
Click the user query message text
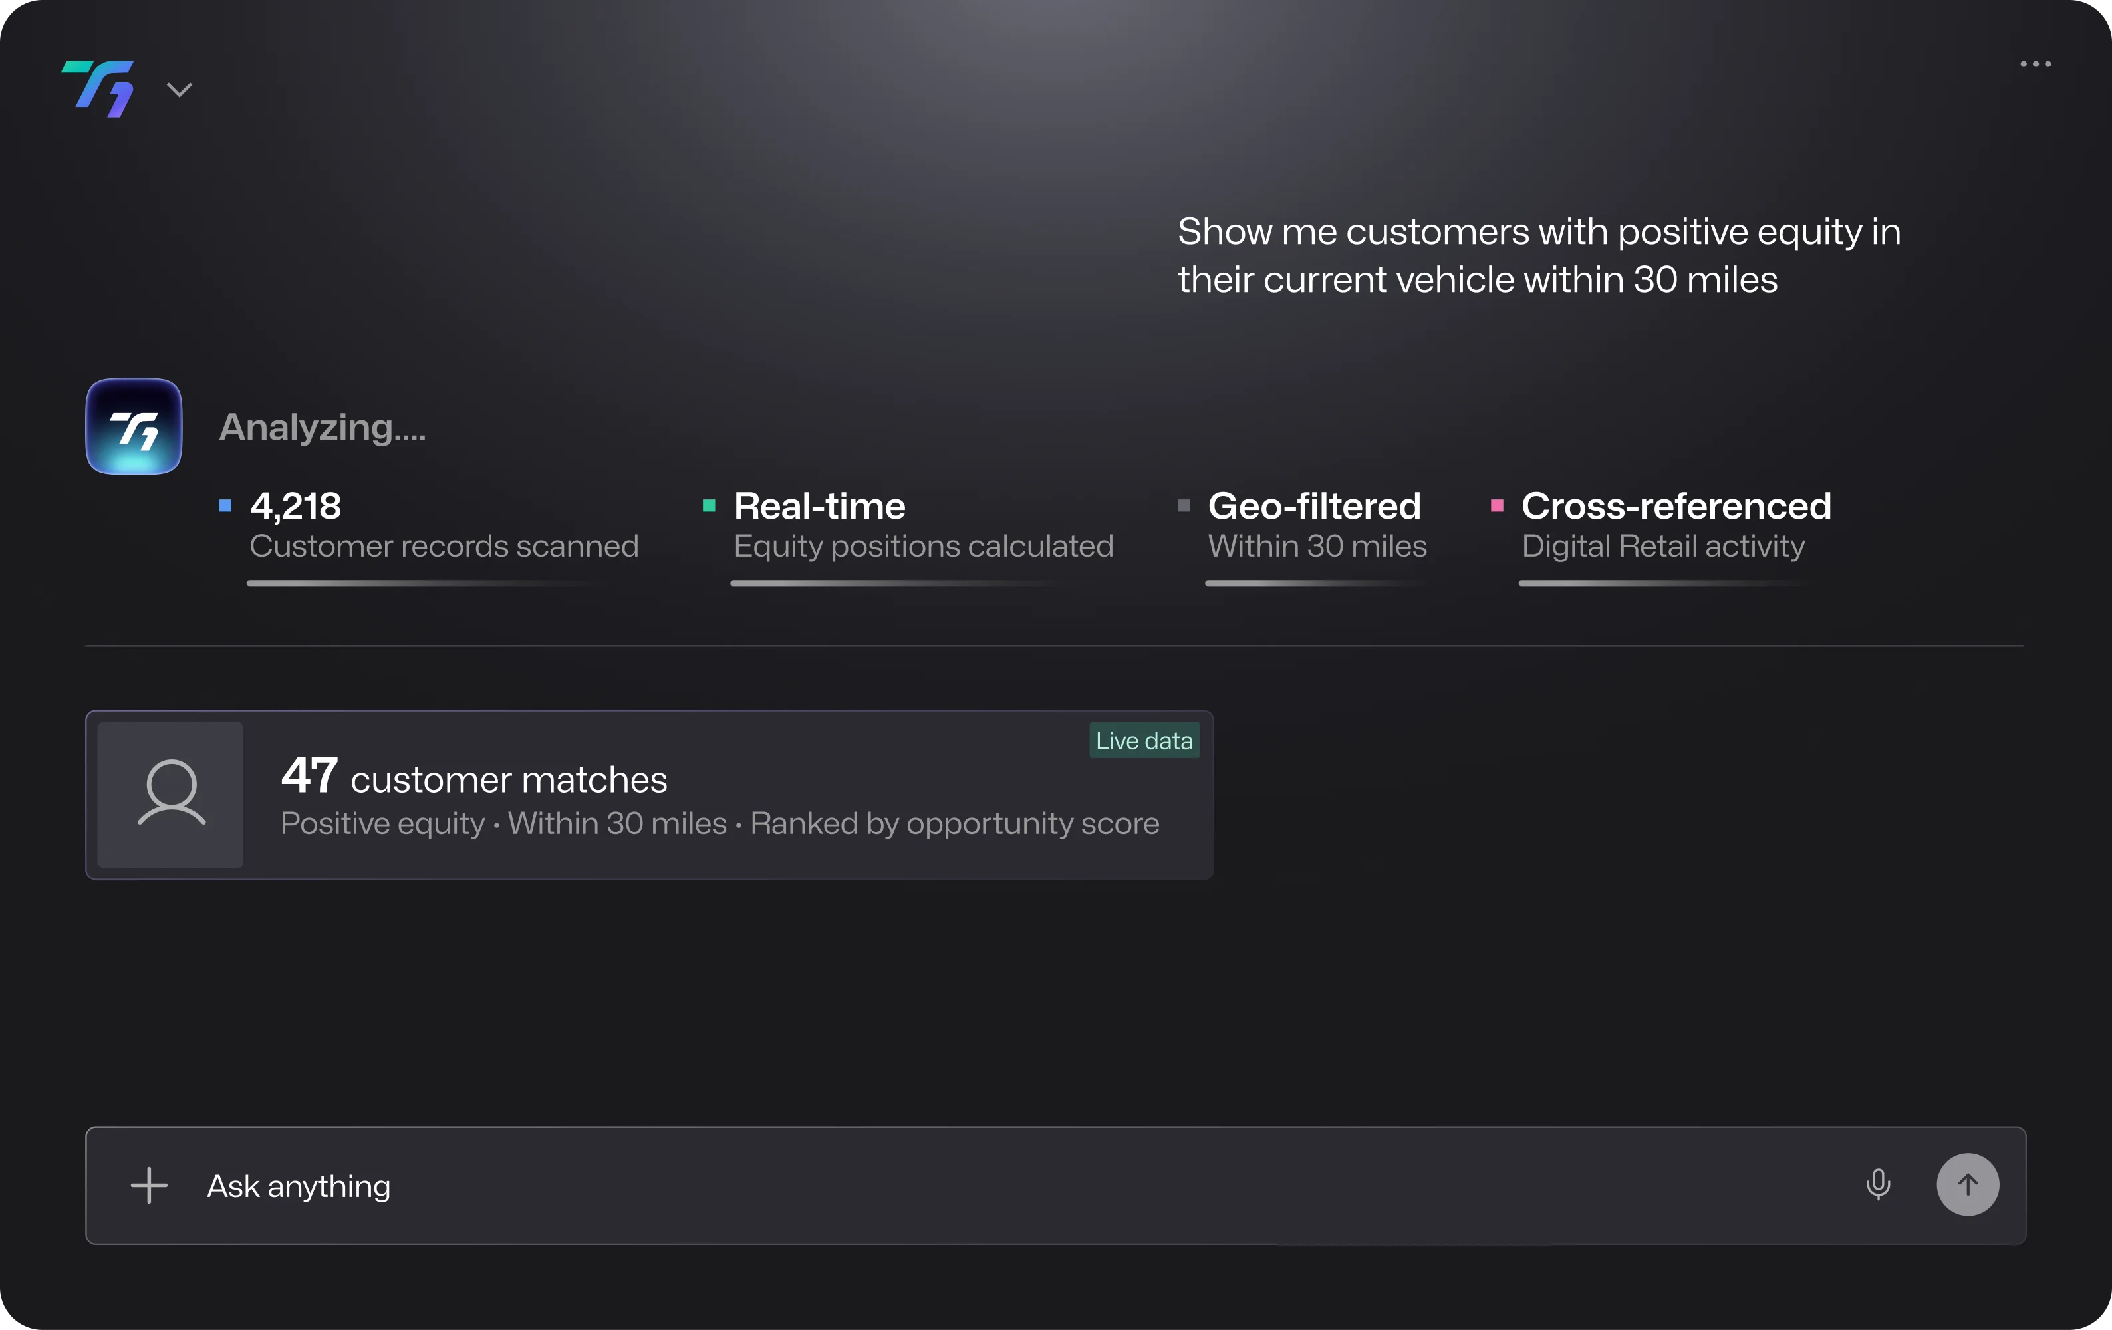[x=1538, y=255]
